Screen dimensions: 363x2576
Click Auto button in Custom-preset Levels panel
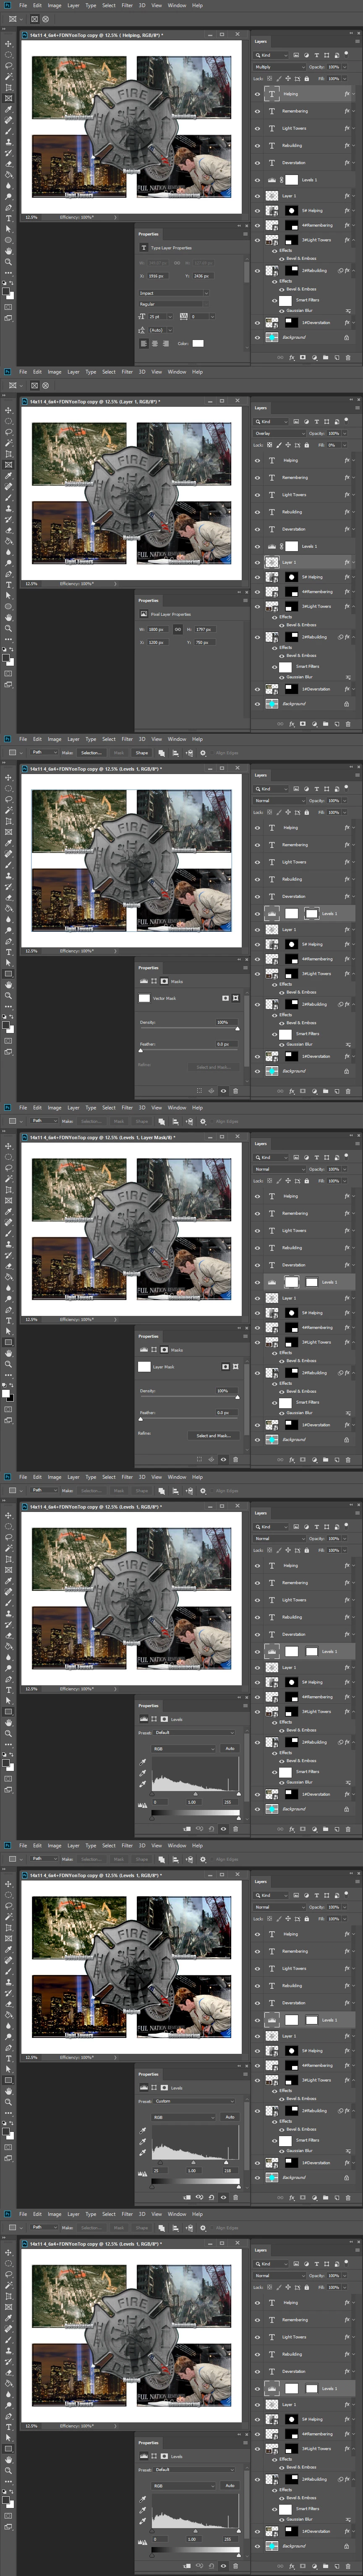point(230,2117)
